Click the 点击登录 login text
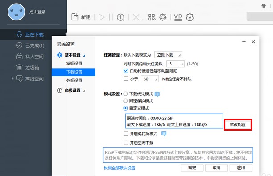 tap(37, 12)
